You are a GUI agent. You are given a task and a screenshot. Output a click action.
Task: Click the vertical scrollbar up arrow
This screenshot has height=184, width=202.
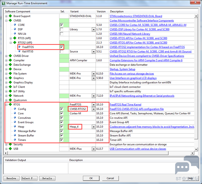tap(196, 16)
